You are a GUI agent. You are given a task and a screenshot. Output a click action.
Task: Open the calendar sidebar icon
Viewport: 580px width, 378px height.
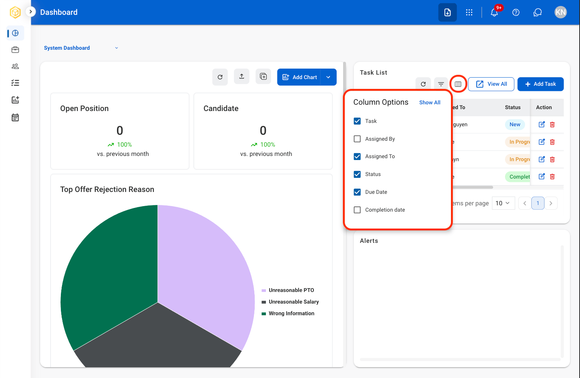point(15,118)
